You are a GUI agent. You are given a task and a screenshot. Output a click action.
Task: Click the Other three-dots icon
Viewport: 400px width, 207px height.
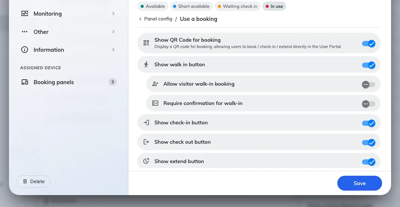point(25,32)
